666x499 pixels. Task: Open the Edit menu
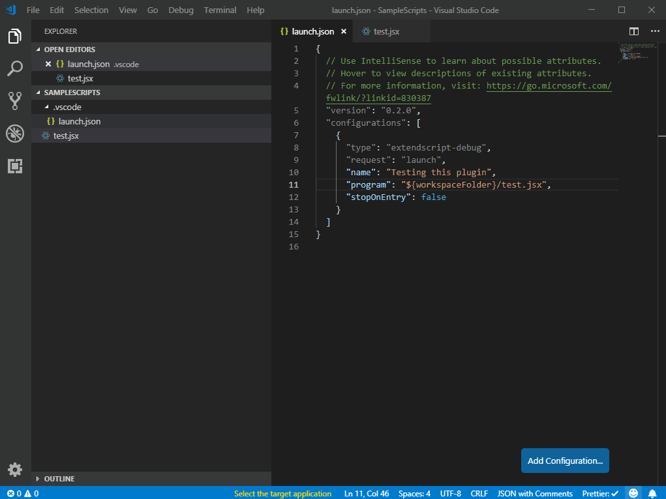click(x=57, y=10)
